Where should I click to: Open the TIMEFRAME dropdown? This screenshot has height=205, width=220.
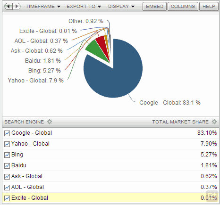tap(43, 7)
